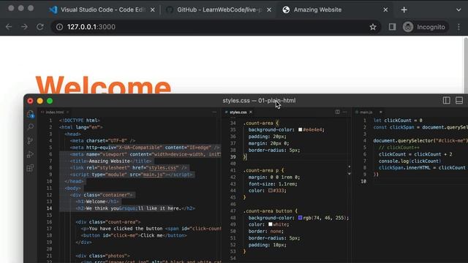The image size is (468, 263).
Task: Click the '<h1>Welcome</h1>' line
Action: pos(97,202)
